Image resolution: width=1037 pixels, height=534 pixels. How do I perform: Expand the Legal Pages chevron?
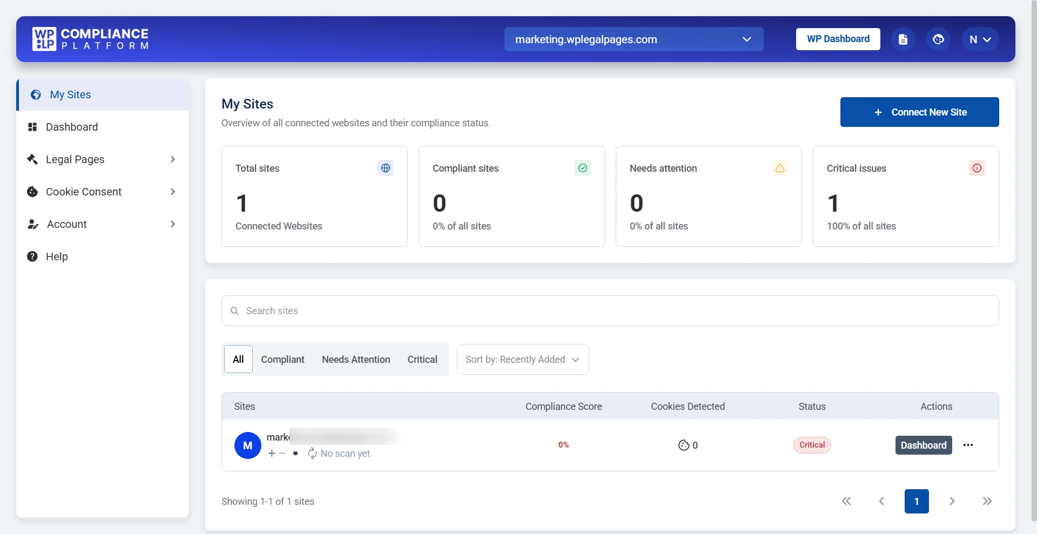click(x=173, y=159)
